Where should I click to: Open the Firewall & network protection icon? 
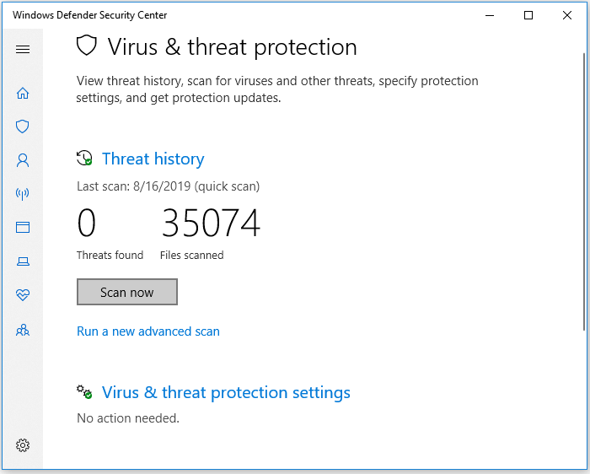click(23, 194)
